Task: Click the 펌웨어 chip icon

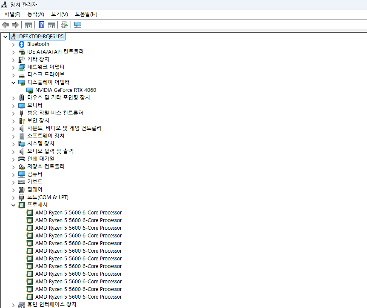Action: (x=22, y=189)
